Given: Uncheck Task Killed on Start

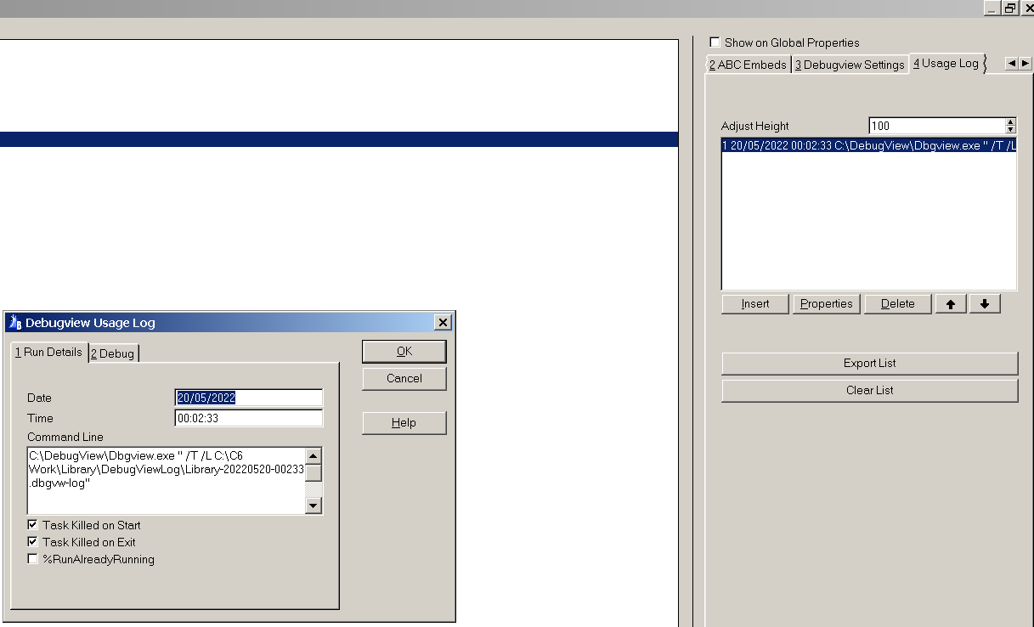Looking at the screenshot, I should 33,525.
